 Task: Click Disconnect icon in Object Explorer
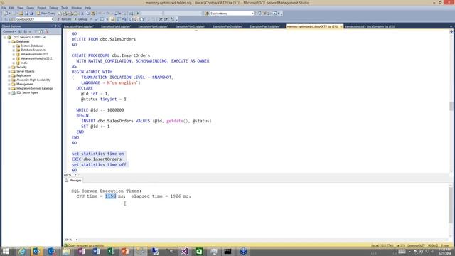(x=26, y=31)
